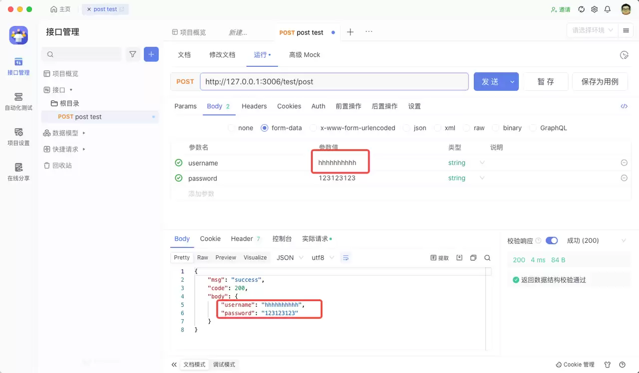Change username type dropdown from string
Screen dimensions: 639x373
[466, 163]
